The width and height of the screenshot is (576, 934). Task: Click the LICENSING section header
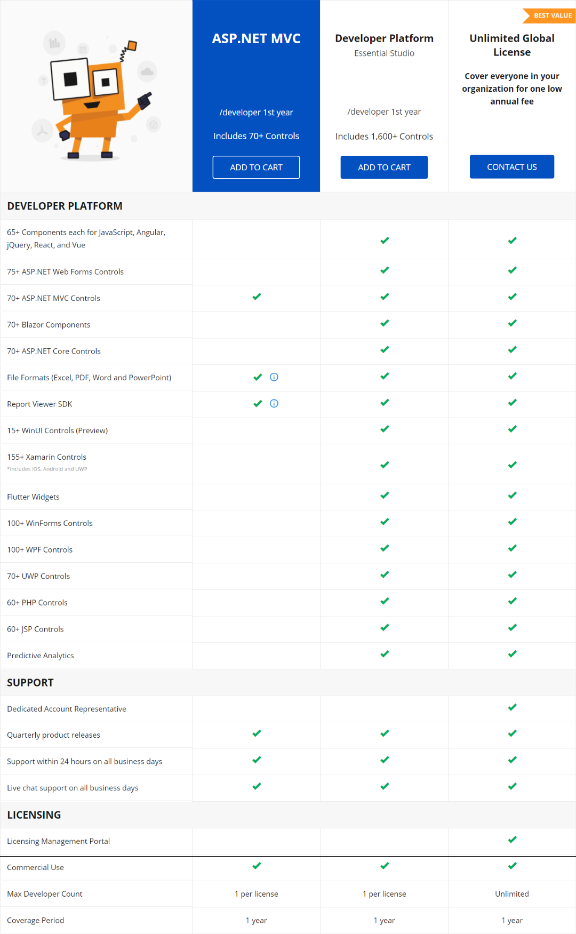(x=34, y=815)
